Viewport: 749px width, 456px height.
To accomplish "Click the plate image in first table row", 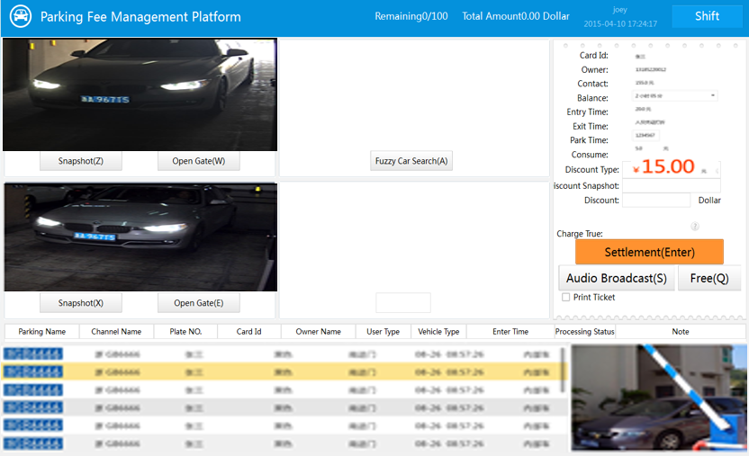I will point(33,353).
